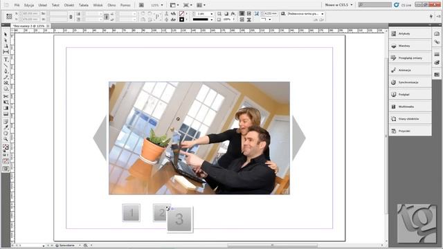Image resolution: width=443 pixels, height=249 pixels.
Task: Select the Free Transform tool
Action: coord(6,102)
